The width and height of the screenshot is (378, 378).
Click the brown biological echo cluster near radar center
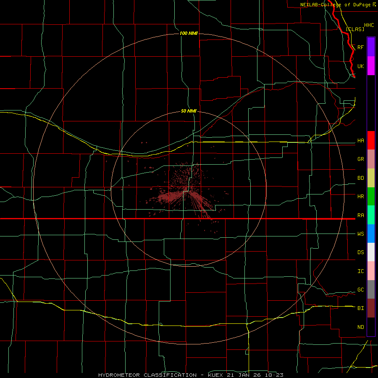pos(186,190)
